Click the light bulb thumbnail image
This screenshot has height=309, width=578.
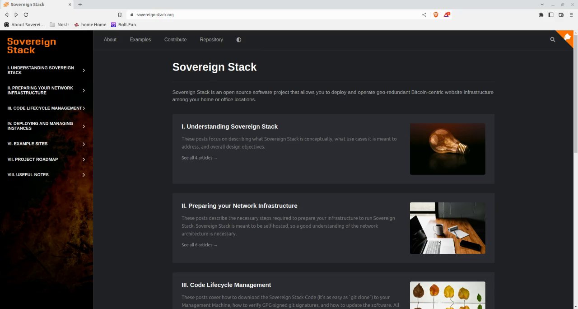pos(447,149)
